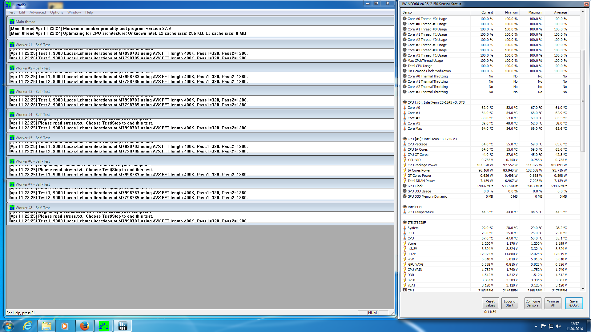The height and width of the screenshot is (332, 591).
Task: Open Internet Explorer from taskbar
Action: pos(28,326)
